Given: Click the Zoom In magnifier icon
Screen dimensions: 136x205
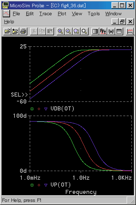Looking at the screenshot, I should pos(60,32).
